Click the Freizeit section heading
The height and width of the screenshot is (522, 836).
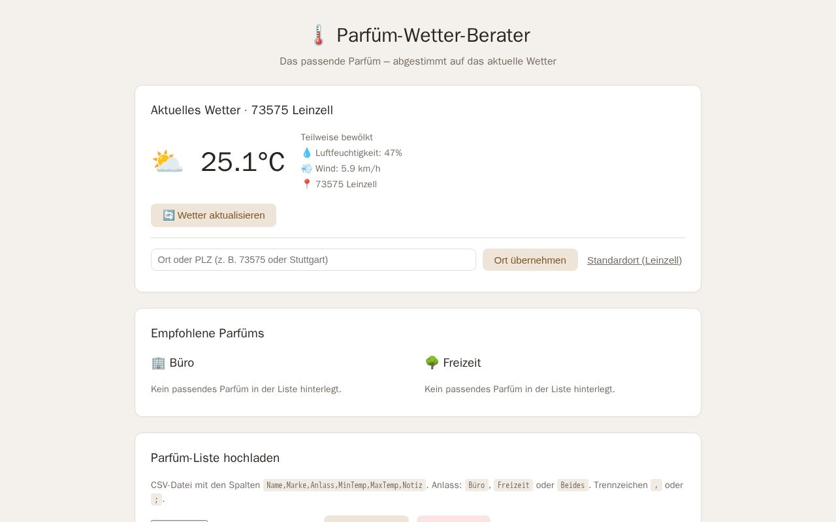click(453, 363)
